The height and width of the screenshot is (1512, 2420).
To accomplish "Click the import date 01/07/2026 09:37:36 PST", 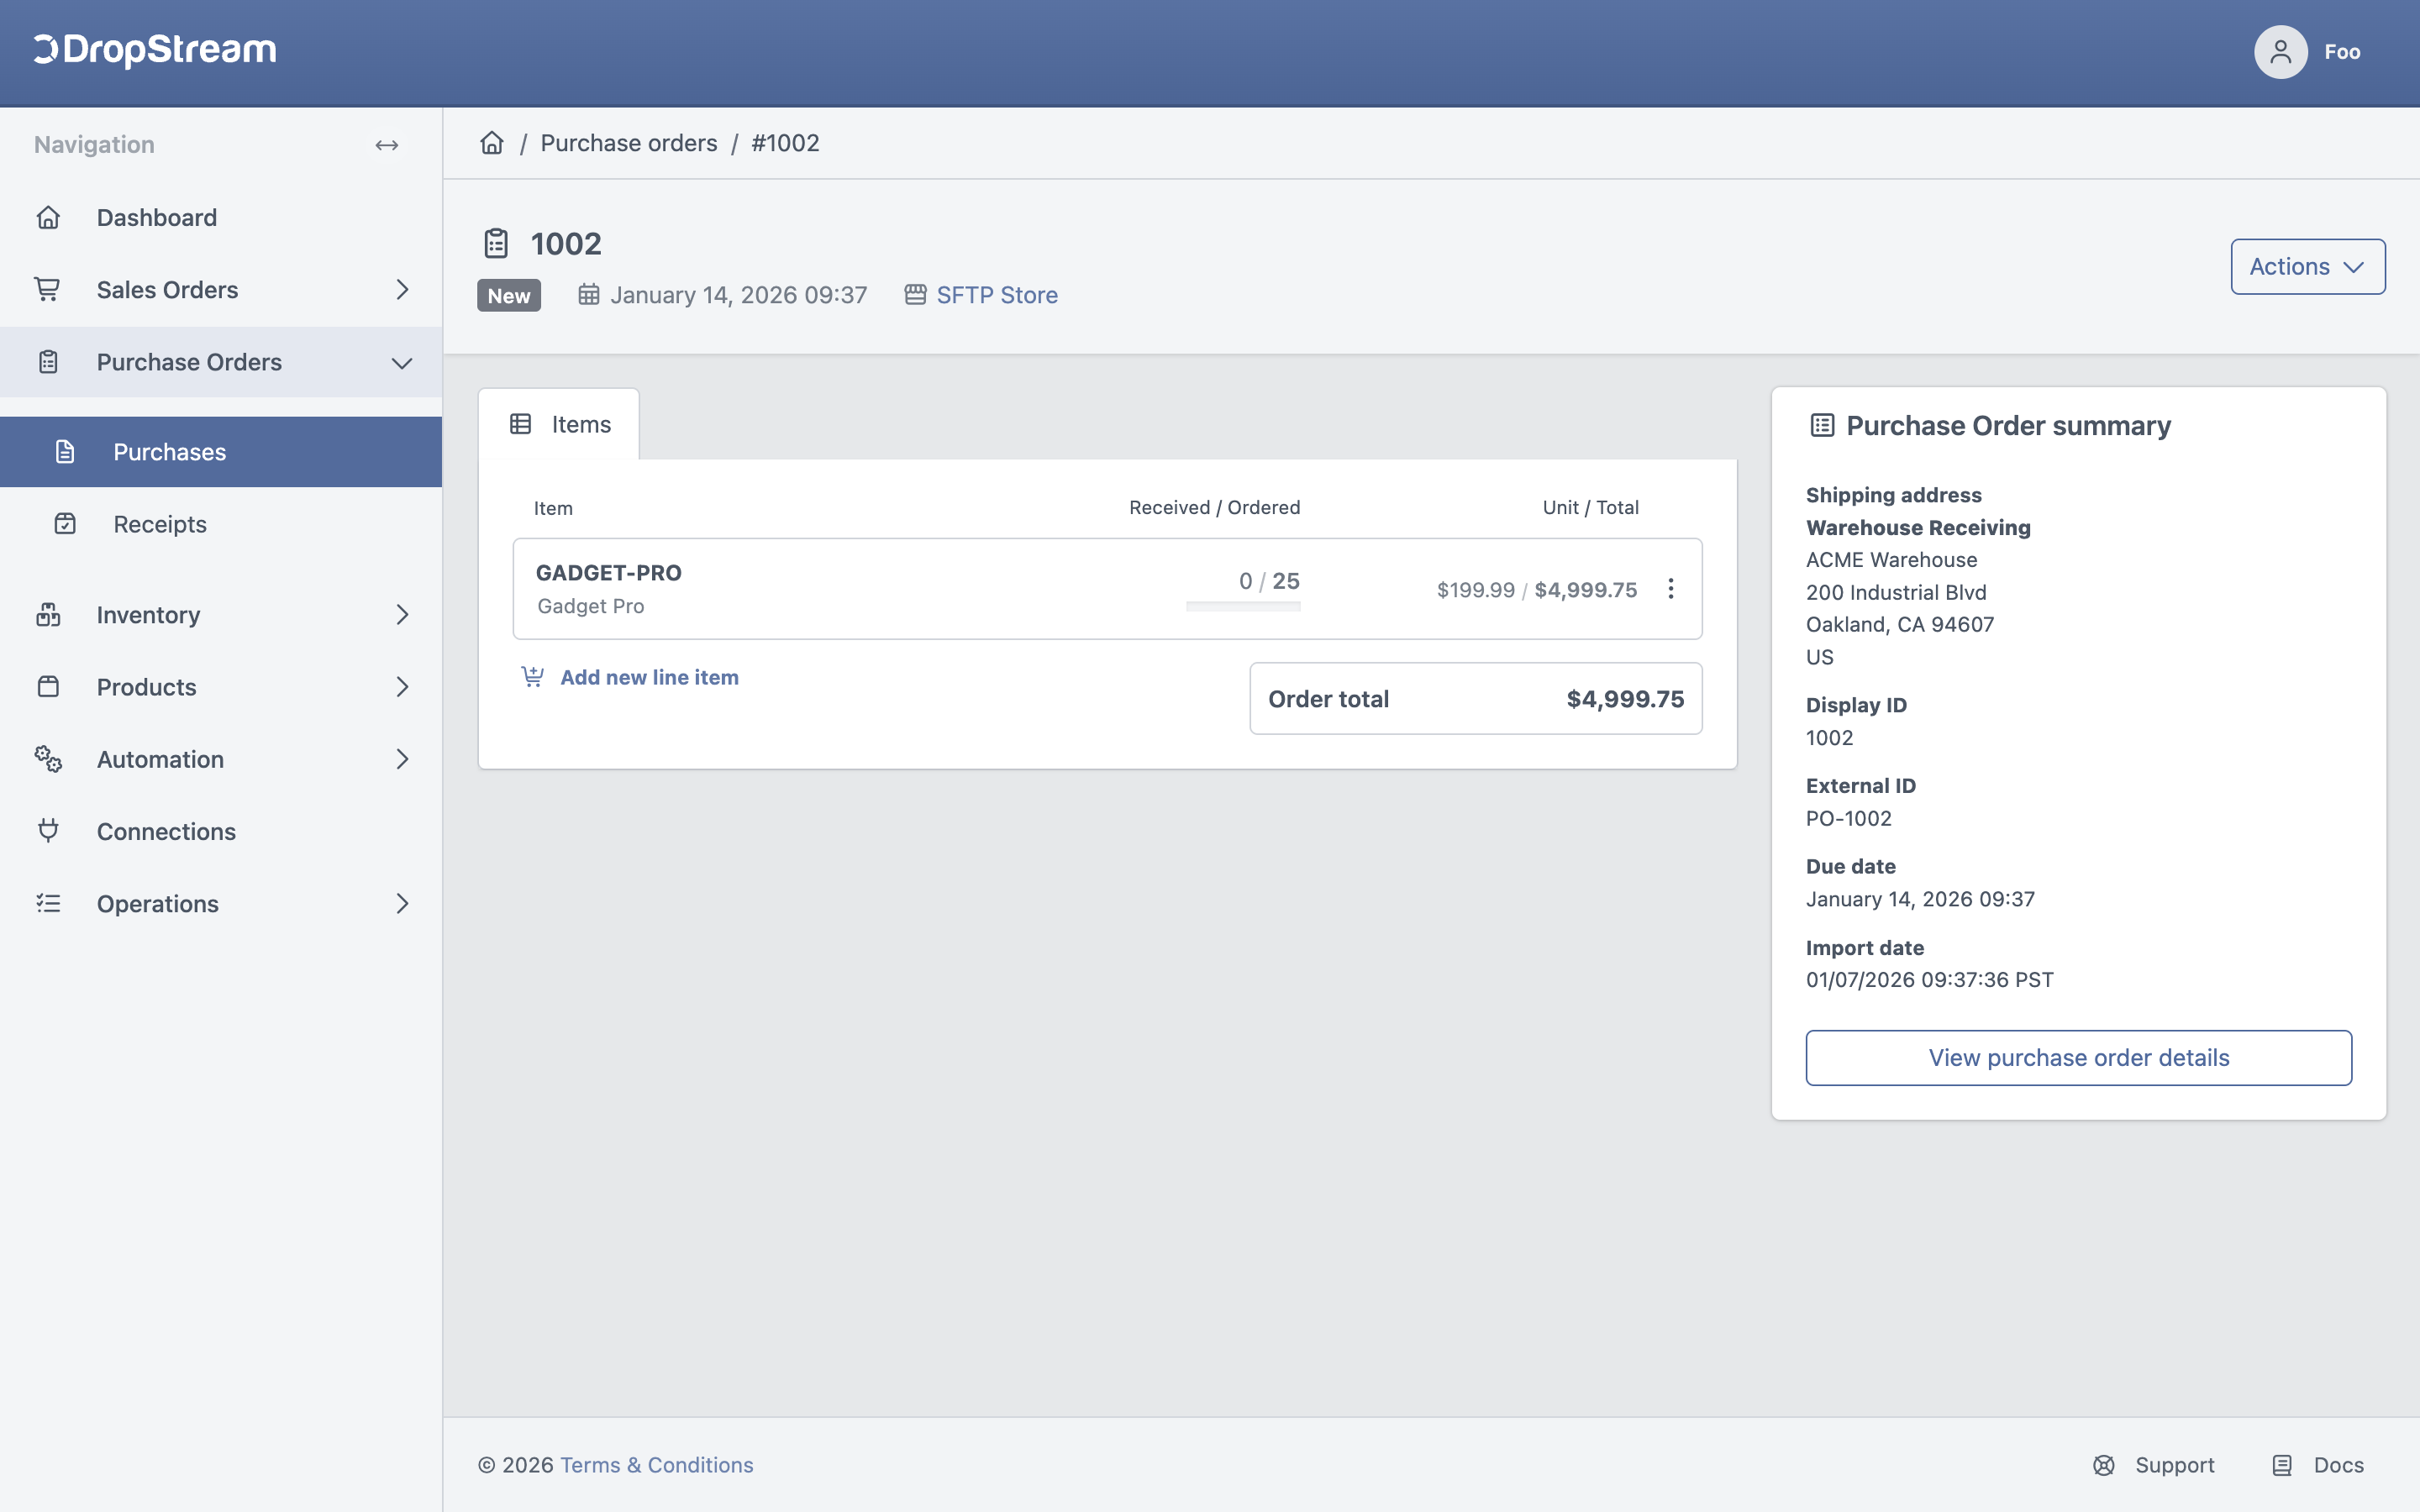I will click(1929, 979).
